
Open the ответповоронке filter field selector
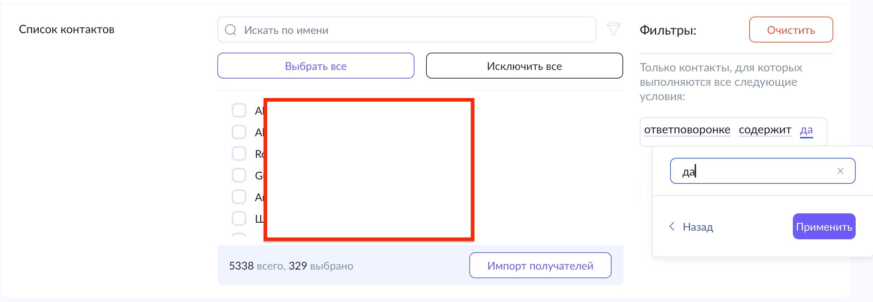[687, 130]
